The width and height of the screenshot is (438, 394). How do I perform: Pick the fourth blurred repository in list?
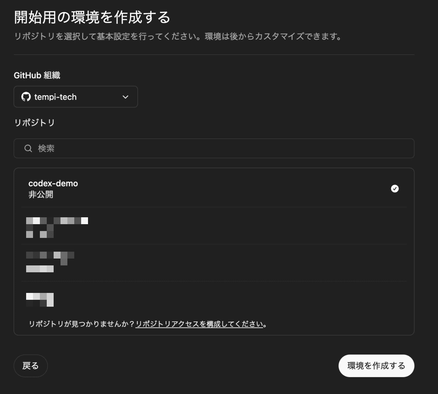[40, 299]
